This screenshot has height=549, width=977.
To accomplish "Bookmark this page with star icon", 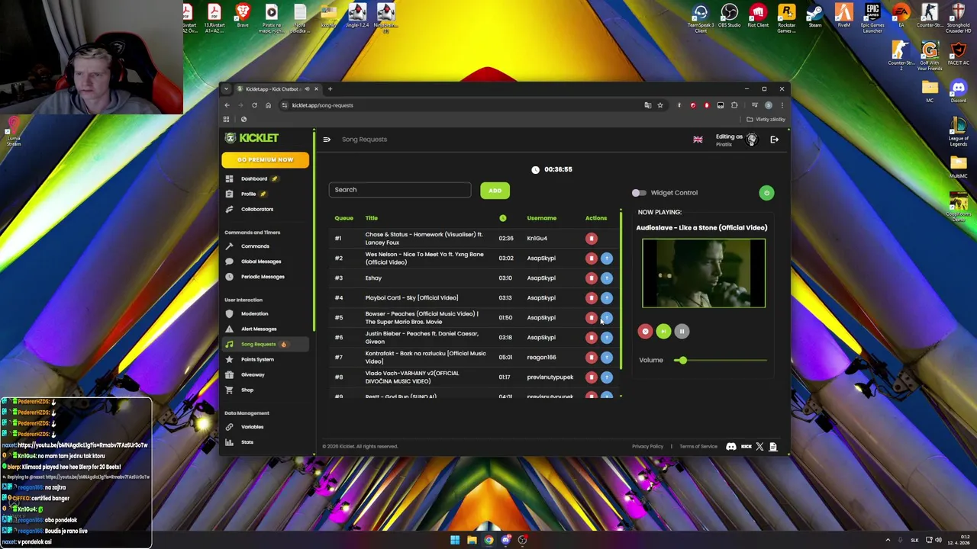I will pos(660,105).
